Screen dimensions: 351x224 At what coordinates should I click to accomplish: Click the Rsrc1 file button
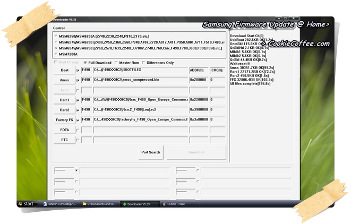64,100
